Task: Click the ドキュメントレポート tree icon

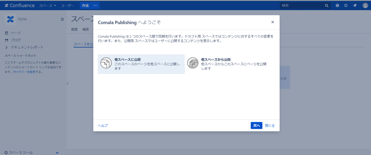Action: click(7, 47)
